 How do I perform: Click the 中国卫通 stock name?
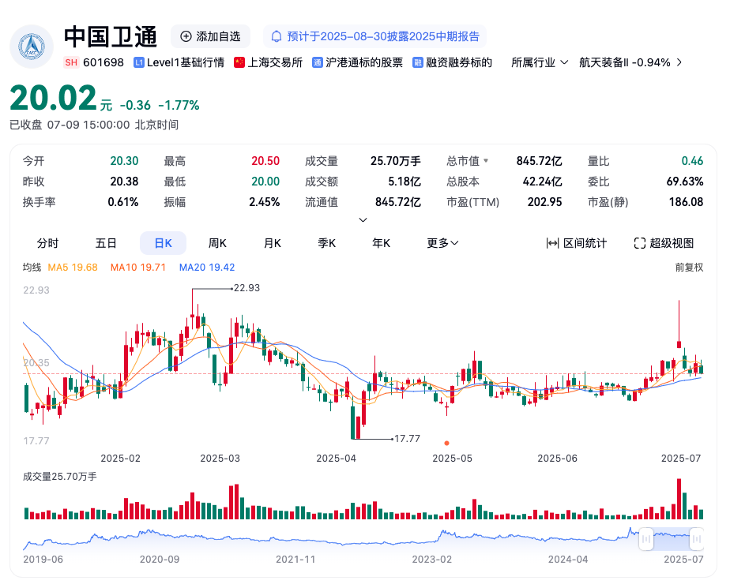pos(111,37)
